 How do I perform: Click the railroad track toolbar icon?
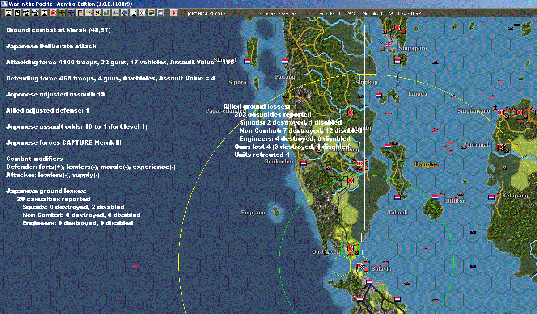click(x=152, y=13)
